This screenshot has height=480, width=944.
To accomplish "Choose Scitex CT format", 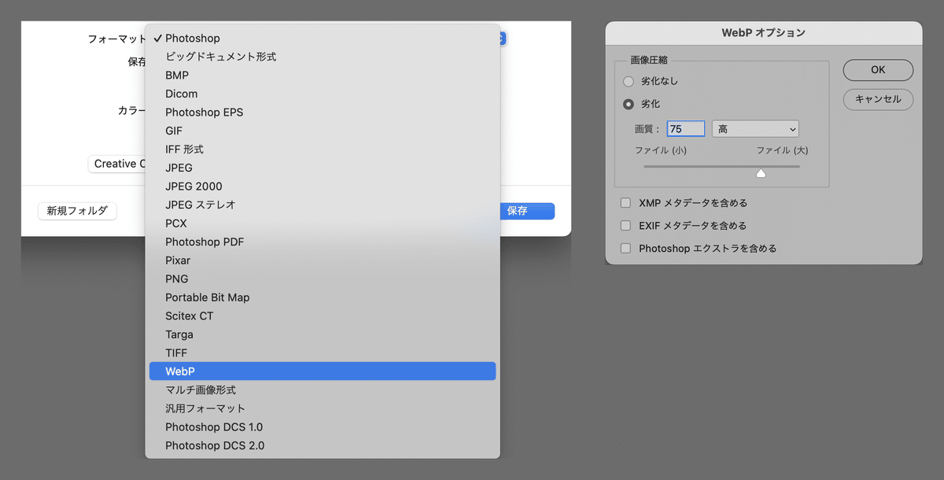I will coord(323,316).
